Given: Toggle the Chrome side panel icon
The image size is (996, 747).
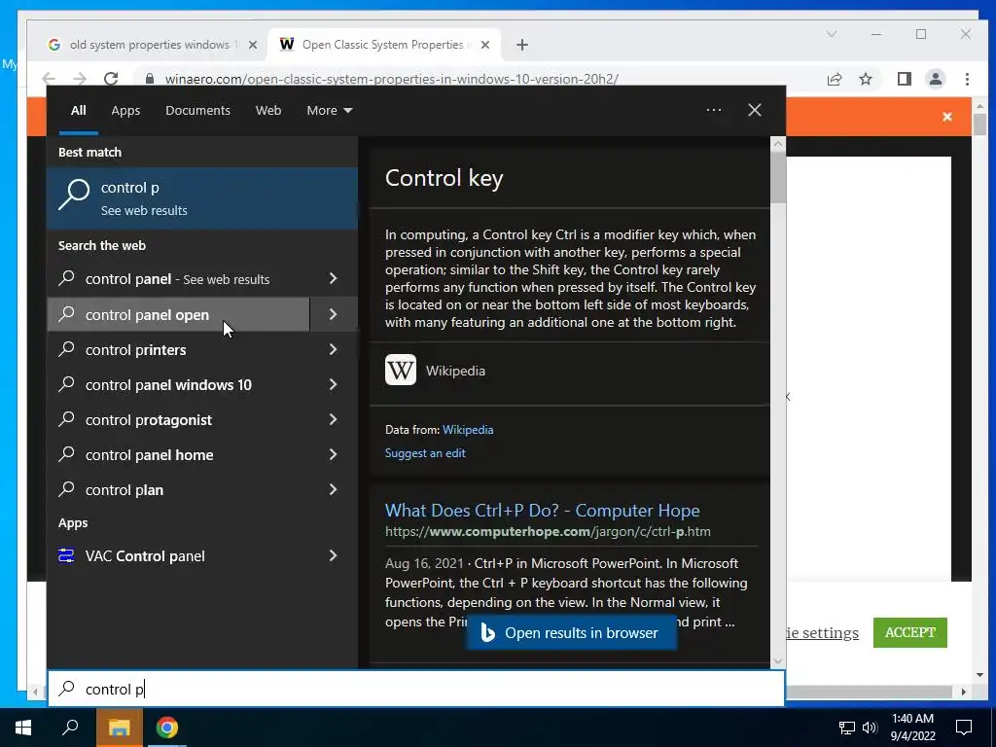Looking at the screenshot, I should pos(904,79).
